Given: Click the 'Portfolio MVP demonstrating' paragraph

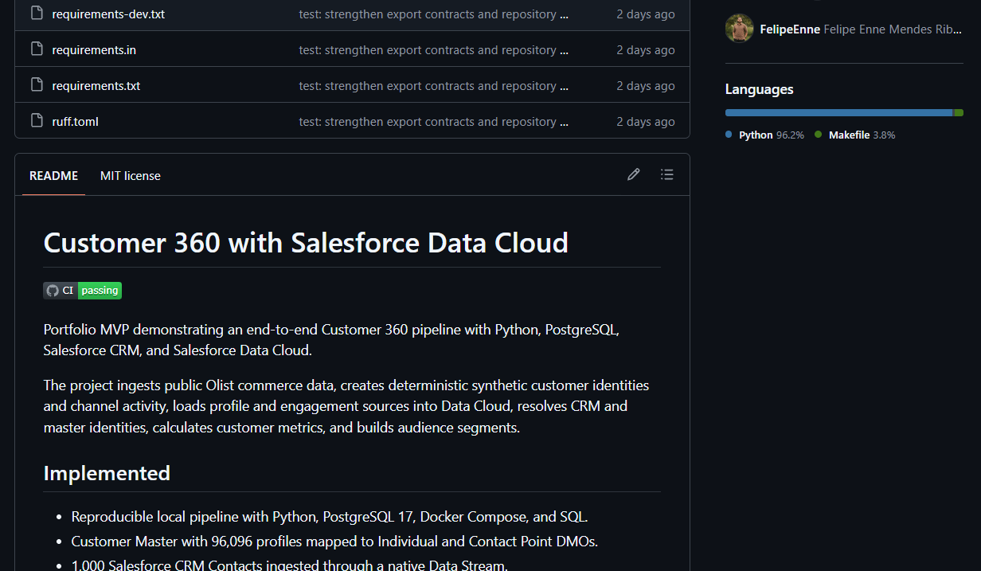Looking at the screenshot, I should [331, 339].
